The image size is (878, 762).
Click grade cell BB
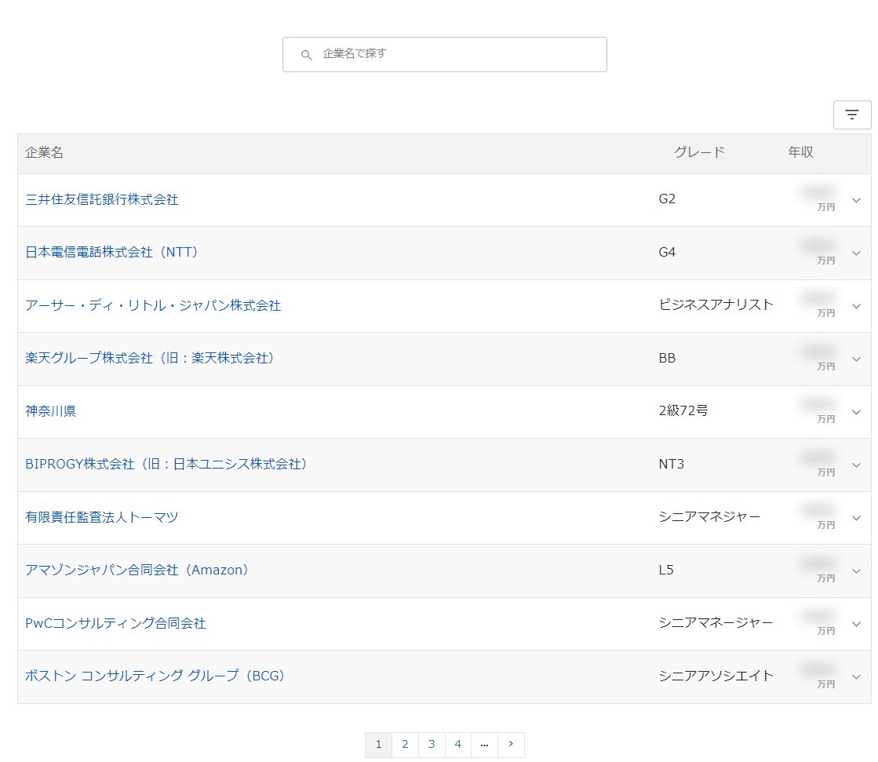coord(667,359)
